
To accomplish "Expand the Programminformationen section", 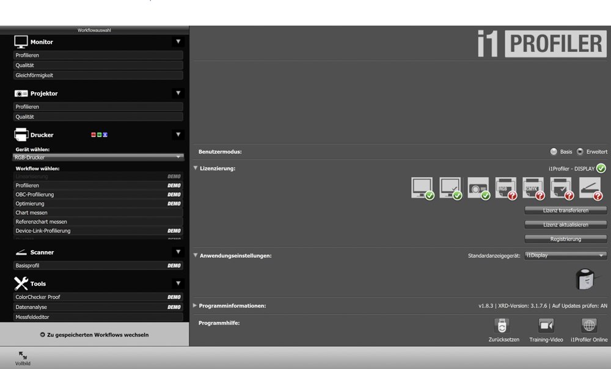I will pyautogui.click(x=195, y=305).
